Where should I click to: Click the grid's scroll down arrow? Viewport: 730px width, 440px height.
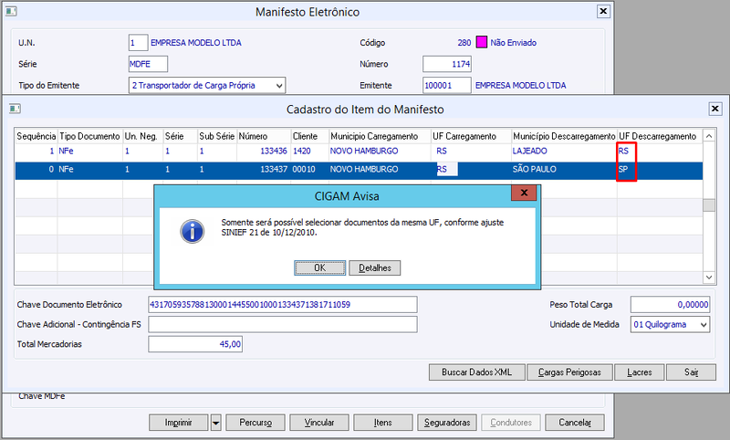coord(709,278)
